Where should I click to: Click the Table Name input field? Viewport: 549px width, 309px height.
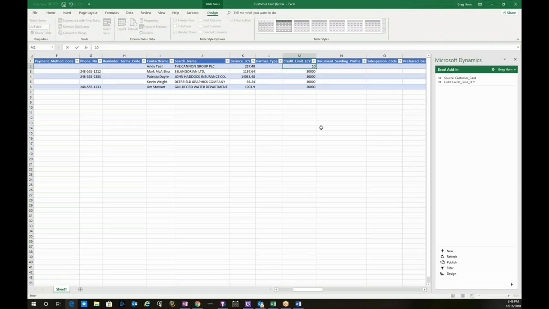click(x=39, y=27)
